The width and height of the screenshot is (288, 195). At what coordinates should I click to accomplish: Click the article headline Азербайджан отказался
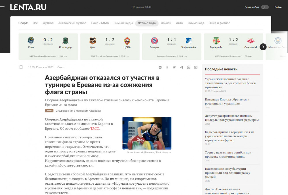tap(102, 85)
